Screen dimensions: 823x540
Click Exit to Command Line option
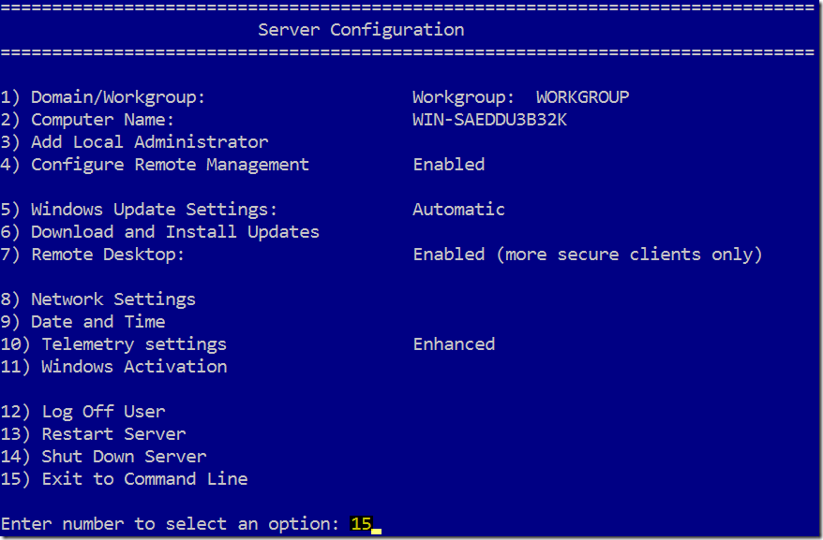point(124,479)
